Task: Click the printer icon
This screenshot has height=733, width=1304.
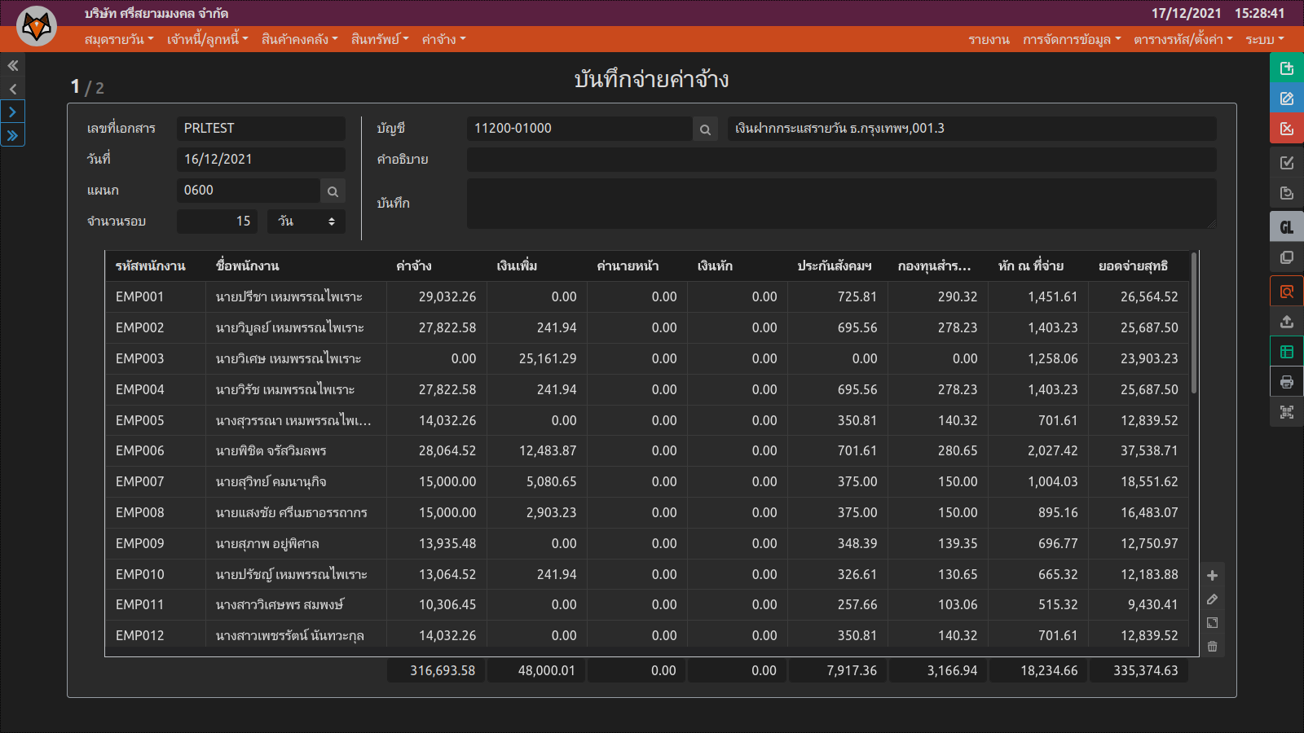Action: 1287,382
